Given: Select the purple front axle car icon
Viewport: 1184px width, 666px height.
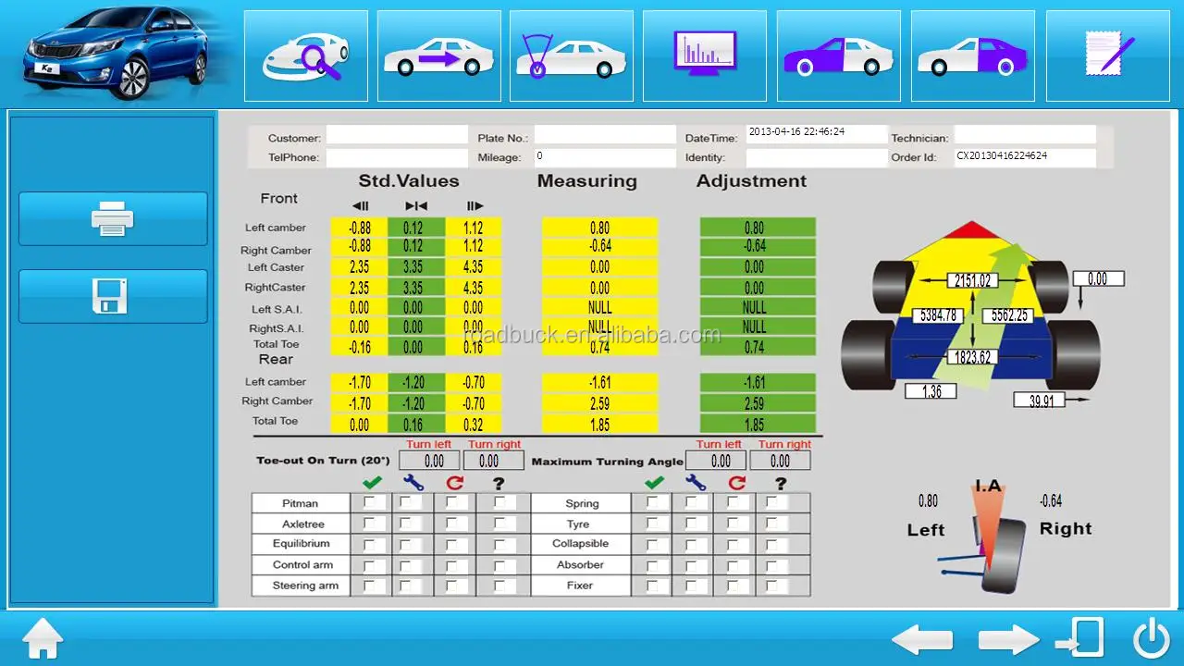Looking at the screenshot, I should click(838, 55).
